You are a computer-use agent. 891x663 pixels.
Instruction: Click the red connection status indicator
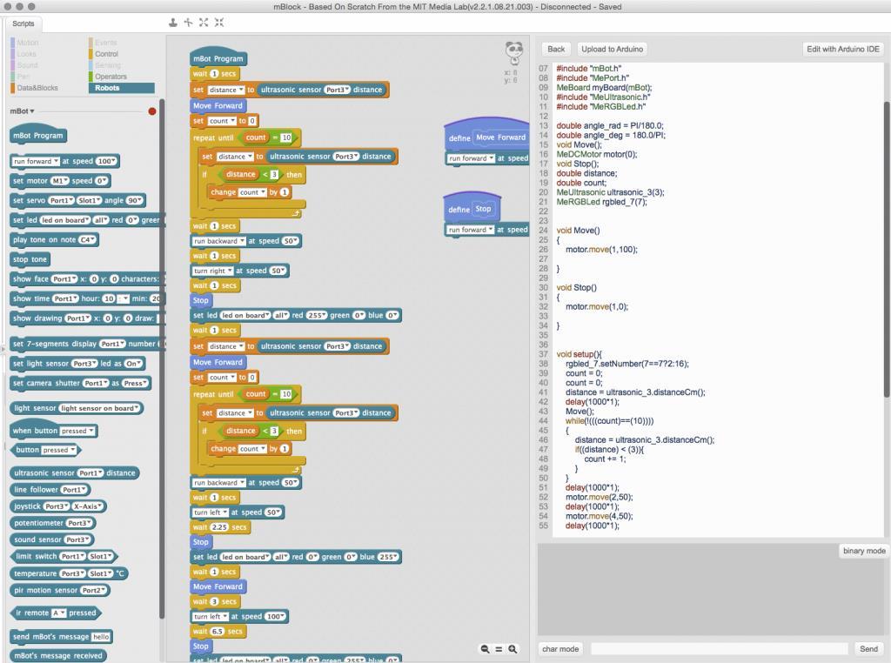coord(152,111)
